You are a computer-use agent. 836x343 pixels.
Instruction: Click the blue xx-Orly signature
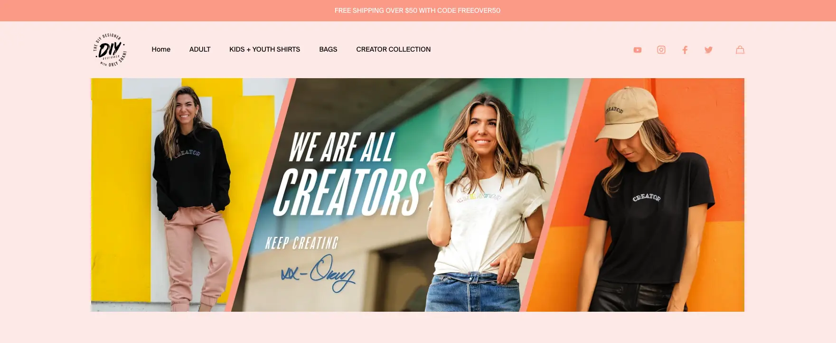click(x=318, y=273)
